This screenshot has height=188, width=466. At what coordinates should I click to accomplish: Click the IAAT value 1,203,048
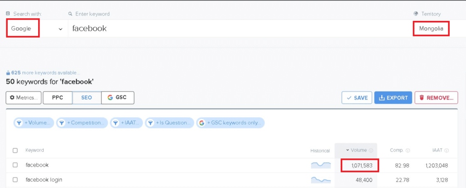(436, 165)
